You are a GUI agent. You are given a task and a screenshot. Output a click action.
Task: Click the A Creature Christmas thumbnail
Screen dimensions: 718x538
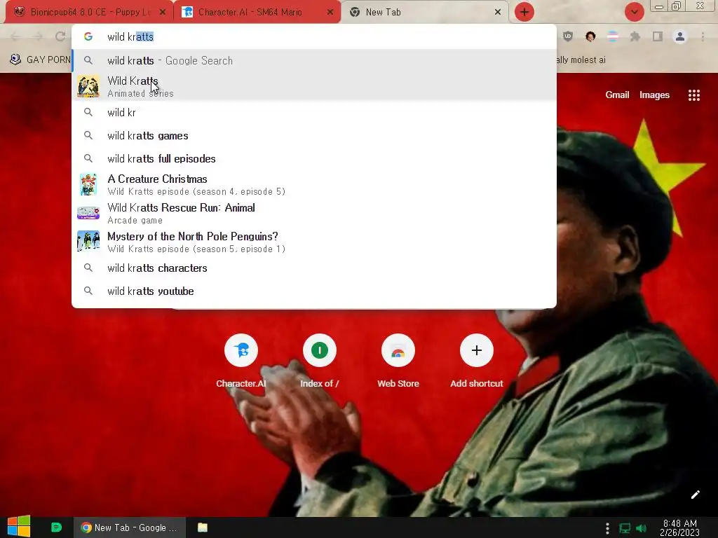tap(88, 184)
